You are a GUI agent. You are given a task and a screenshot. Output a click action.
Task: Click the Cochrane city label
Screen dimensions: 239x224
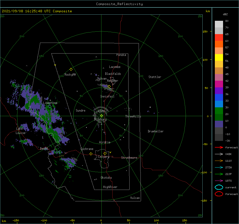87,149
